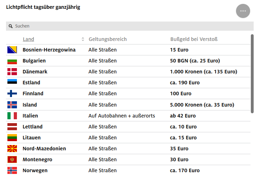Screen dimensions: 260x181
Task: Toggle sort arrows beside Land column
Action: [83, 39]
